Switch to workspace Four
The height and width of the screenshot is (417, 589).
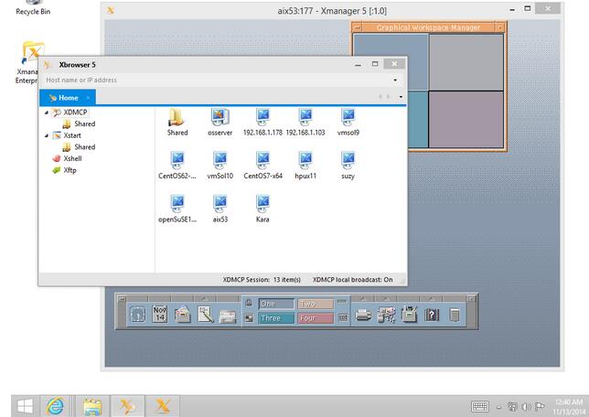[316, 318]
